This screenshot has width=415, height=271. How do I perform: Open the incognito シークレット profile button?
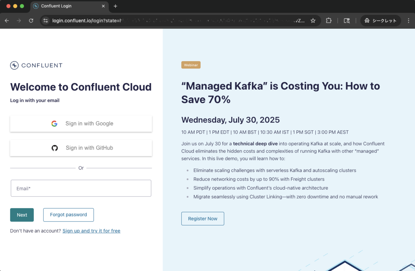pos(381,21)
